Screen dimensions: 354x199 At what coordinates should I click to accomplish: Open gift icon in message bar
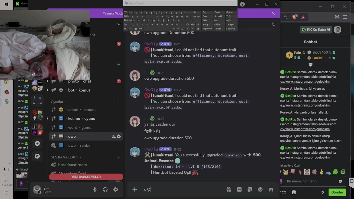pos(228,190)
